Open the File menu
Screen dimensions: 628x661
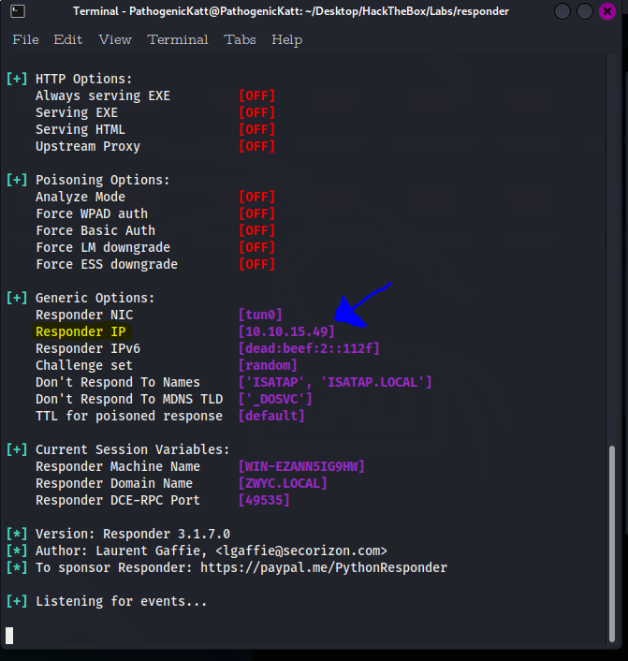25,39
